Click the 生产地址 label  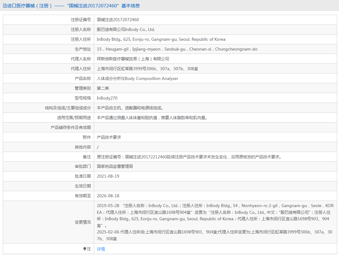pos(83,49)
